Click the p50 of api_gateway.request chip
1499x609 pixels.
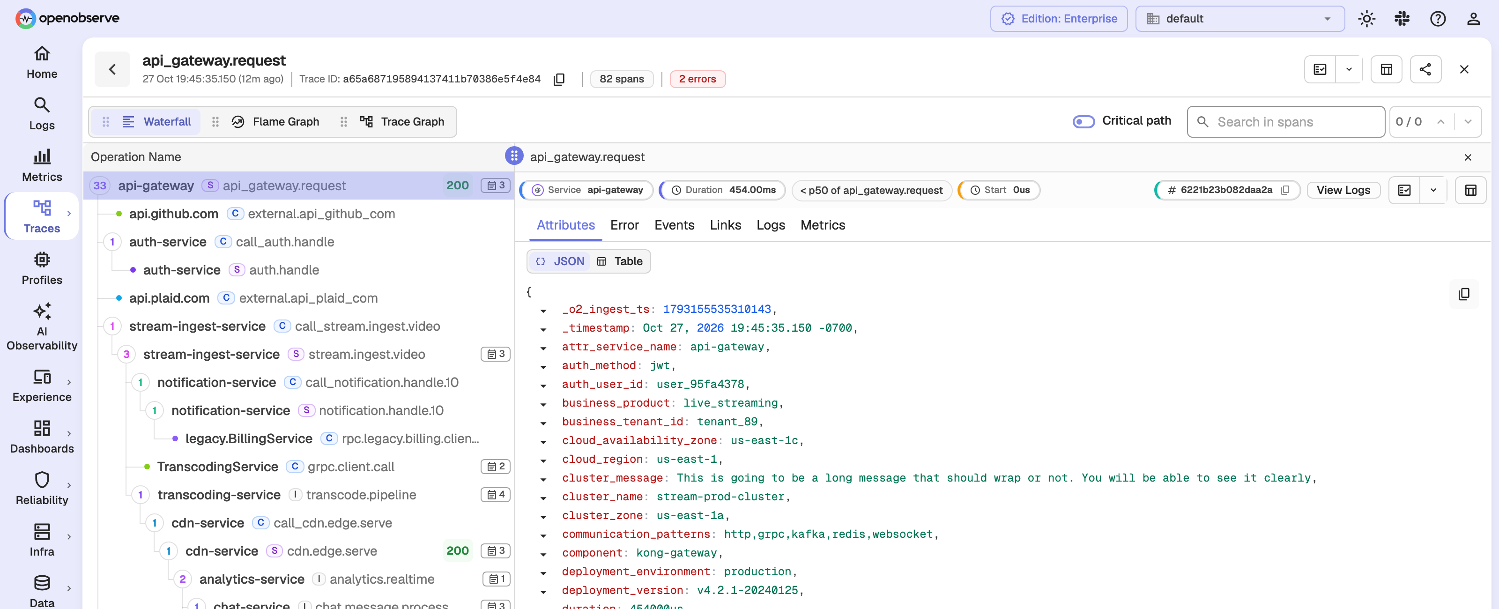click(x=871, y=190)
